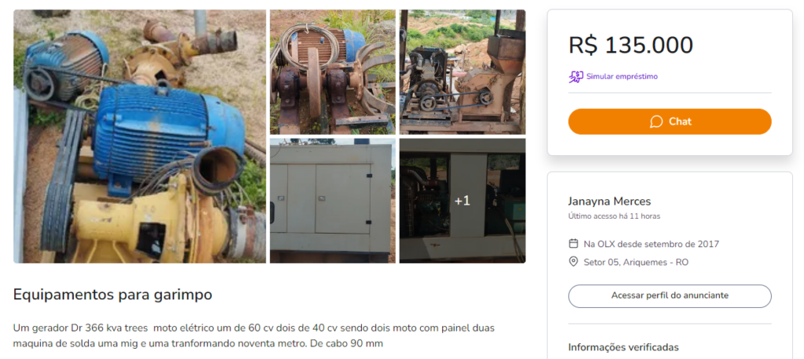Viewport: 804px width, 359px height.
Task: Click Último acesso há 11 horas text
Action: tap(614, 216)
